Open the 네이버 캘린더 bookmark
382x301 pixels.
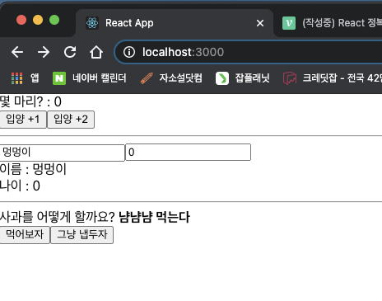(90, 78)
